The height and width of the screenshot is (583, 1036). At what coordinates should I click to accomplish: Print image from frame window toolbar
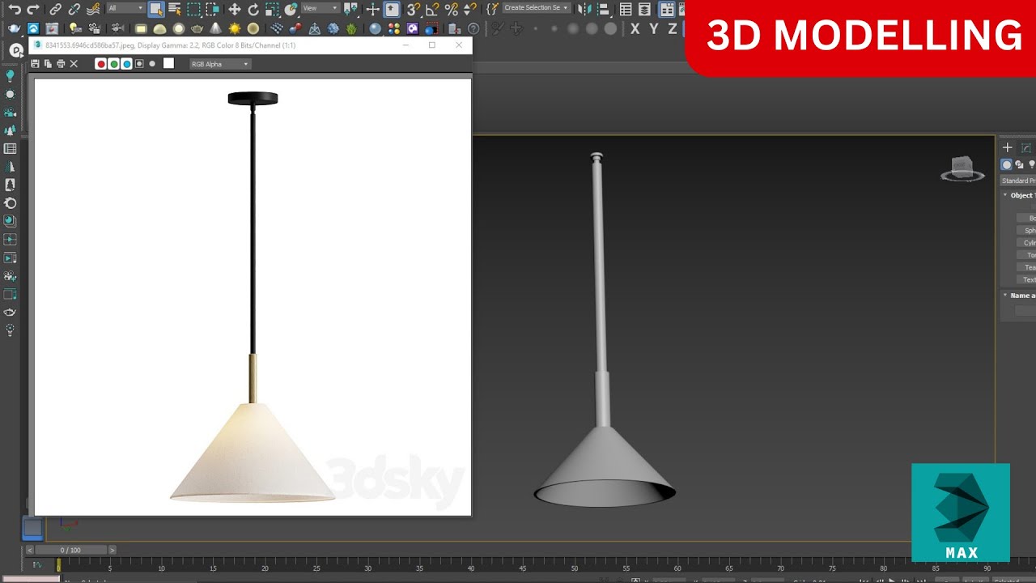pyautogui.click(x=61, y=63)
